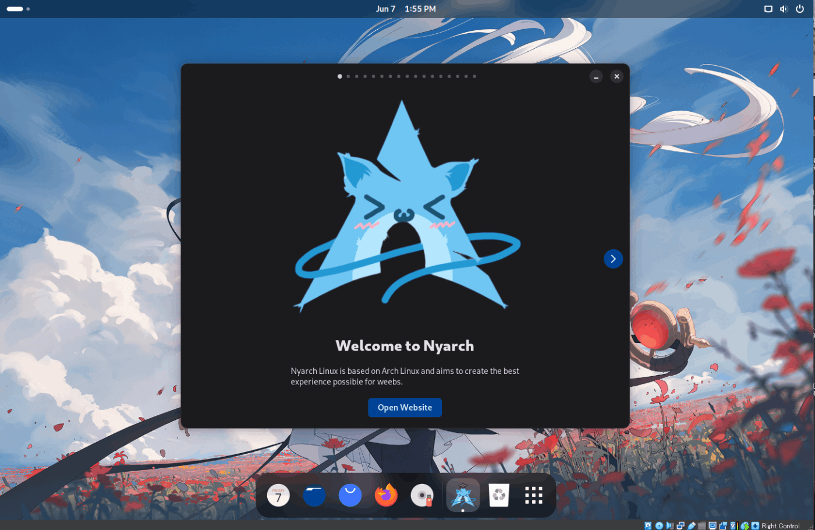Click VirtualBox shared folders status icon
815x530 pixels.
pos(702,525)
